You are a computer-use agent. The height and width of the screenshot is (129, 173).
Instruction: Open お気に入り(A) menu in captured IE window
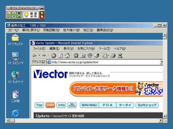coord(86,49)
